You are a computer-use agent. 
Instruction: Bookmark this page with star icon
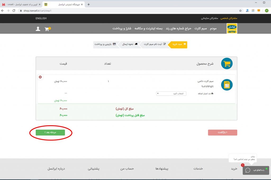240,11
